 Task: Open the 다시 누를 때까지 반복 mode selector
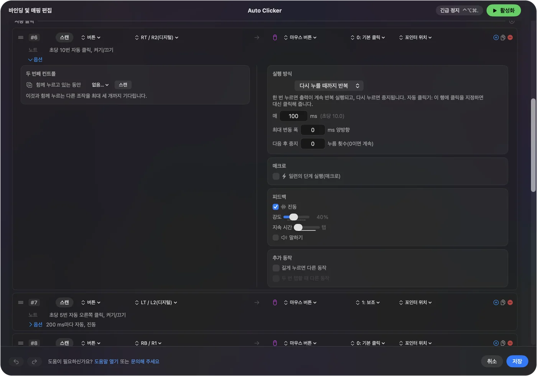coord(329,86)
